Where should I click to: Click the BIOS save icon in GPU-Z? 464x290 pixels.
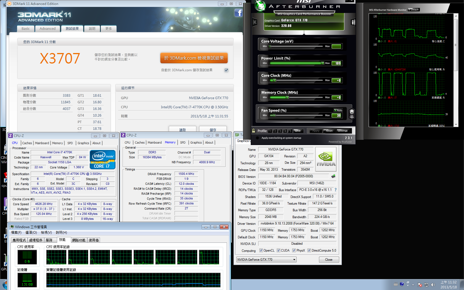[333, 176]
